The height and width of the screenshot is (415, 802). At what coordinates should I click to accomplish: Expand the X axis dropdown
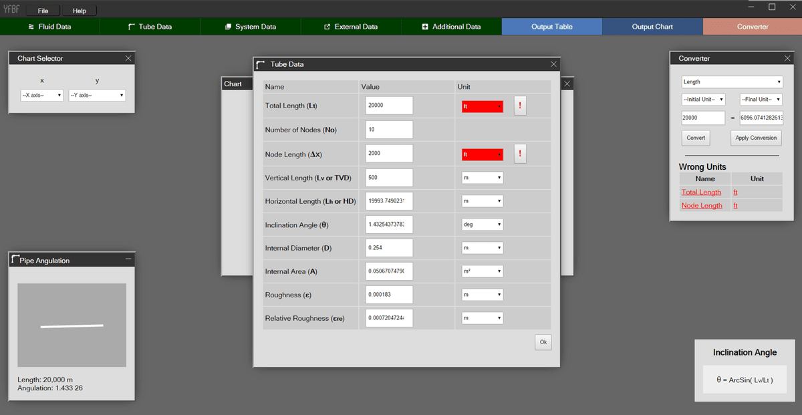[42, 96]
